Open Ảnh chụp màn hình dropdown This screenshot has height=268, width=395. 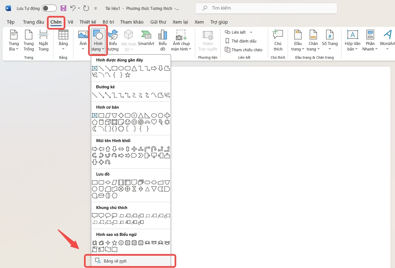pos(181,41)
